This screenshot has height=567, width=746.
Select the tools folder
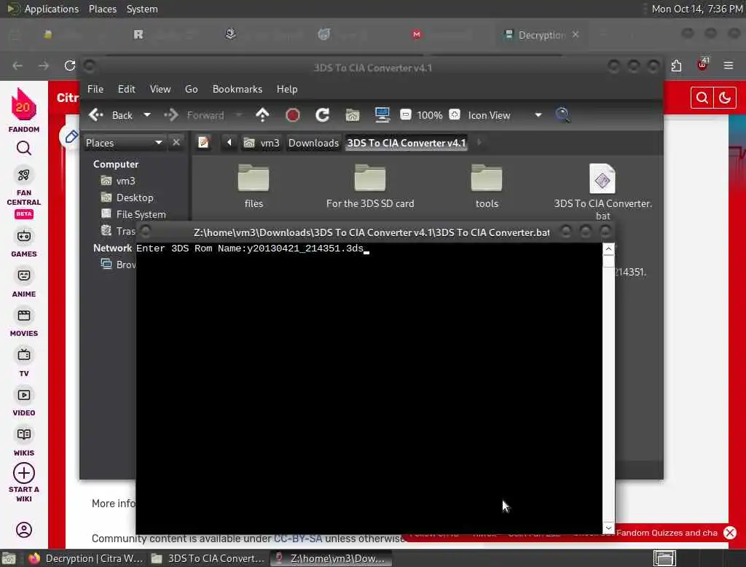pyautogui.click(x=486, y=186)
